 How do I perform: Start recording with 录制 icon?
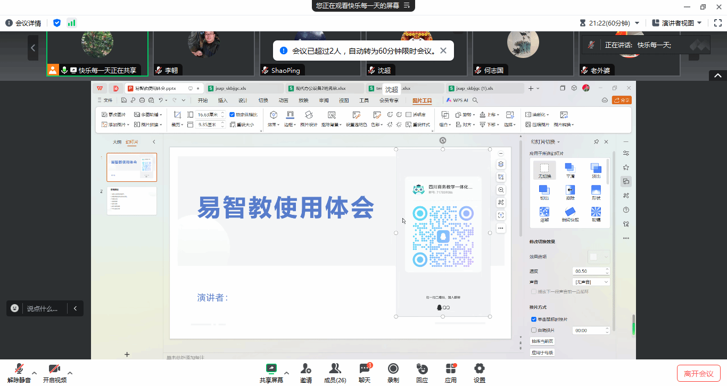click(393, 370)
